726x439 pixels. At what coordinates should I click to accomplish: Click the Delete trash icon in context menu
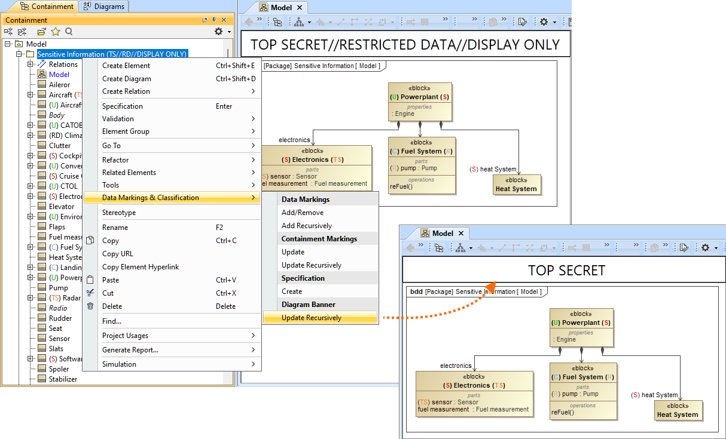(90, 306)
